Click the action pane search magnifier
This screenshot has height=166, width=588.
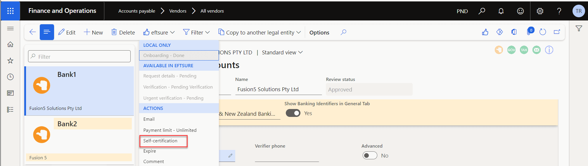343,32
